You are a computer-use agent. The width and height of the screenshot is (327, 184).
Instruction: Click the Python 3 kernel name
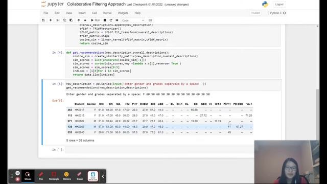coord(275,13)
